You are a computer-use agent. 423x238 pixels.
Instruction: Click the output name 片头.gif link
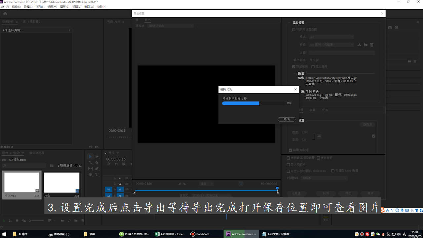click(314, 60)
